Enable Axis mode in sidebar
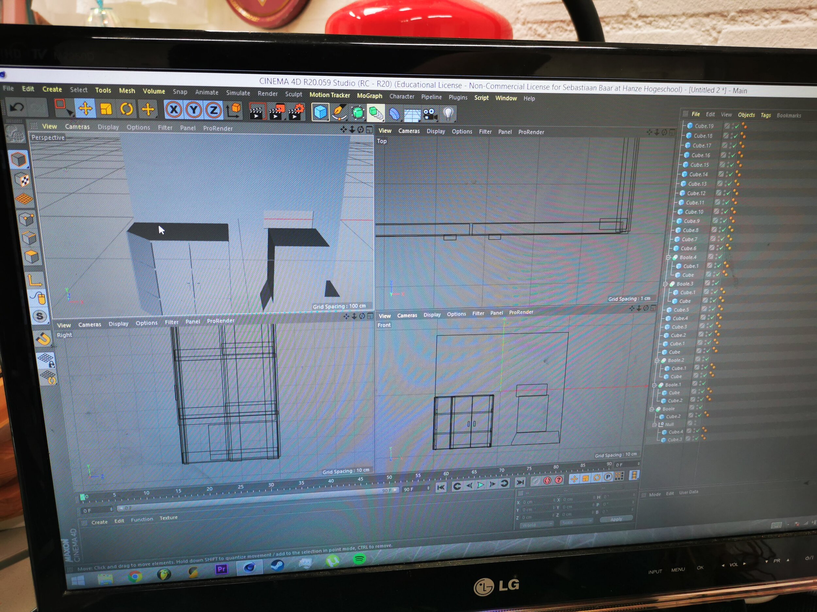817x612 pixels. click(35, 280)
